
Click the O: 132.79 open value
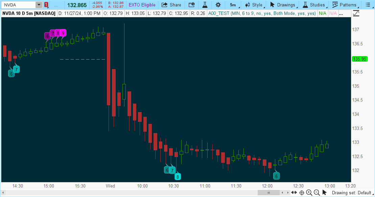[114, 14]
